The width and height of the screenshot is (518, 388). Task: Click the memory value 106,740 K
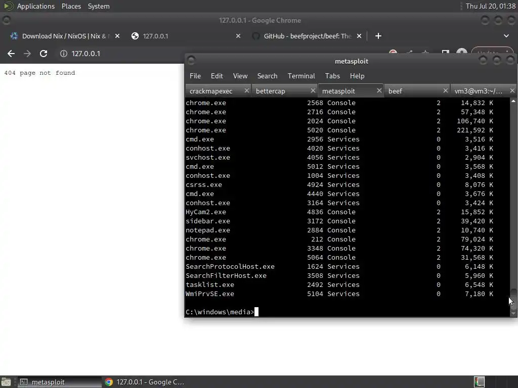(x=474, y=121)
